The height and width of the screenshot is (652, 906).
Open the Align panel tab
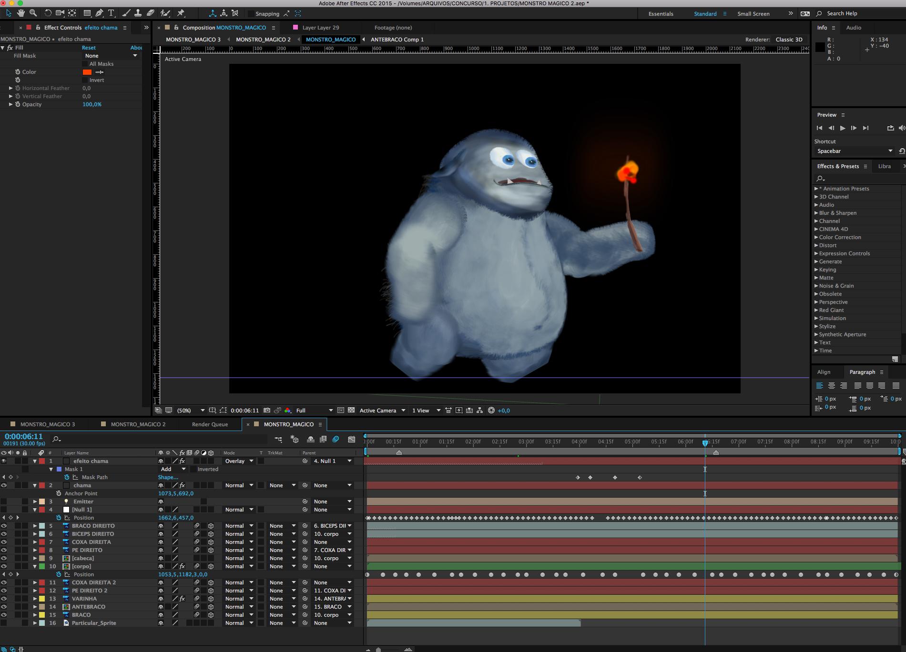[824, 372]
